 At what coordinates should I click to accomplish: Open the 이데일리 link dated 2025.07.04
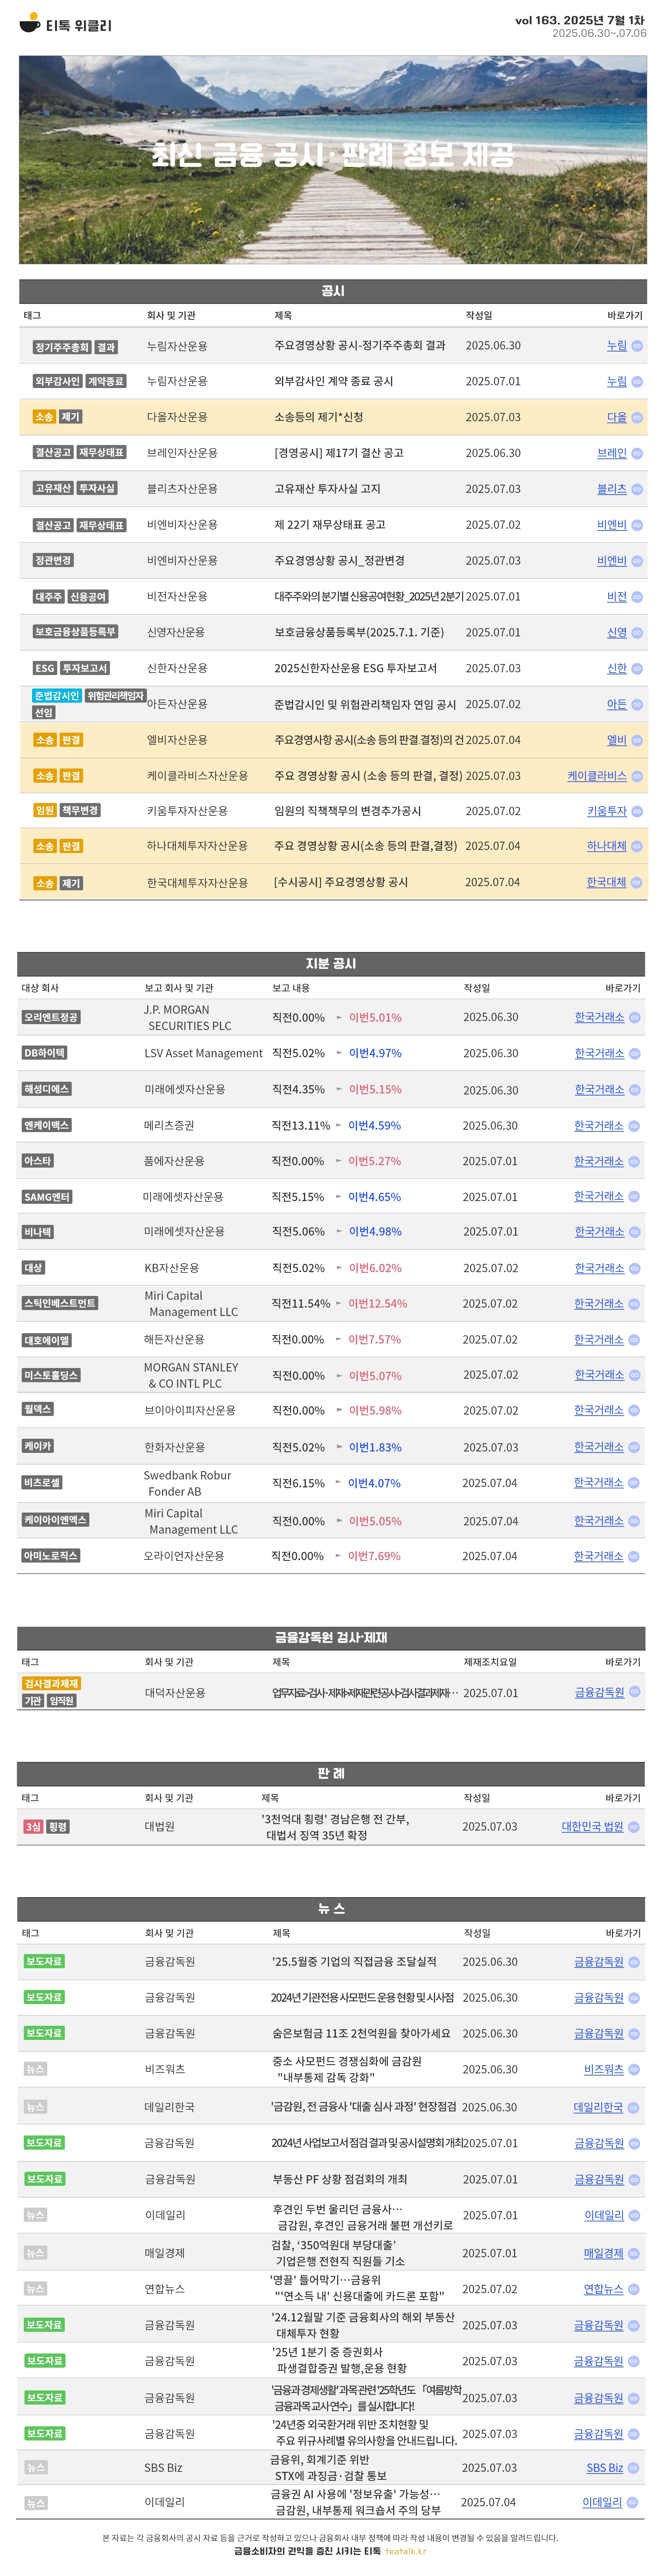602,2503
